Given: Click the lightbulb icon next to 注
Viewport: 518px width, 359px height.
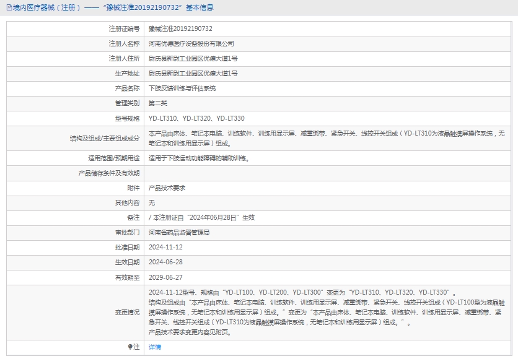Looking at the screenshot, I should (130, 347).
